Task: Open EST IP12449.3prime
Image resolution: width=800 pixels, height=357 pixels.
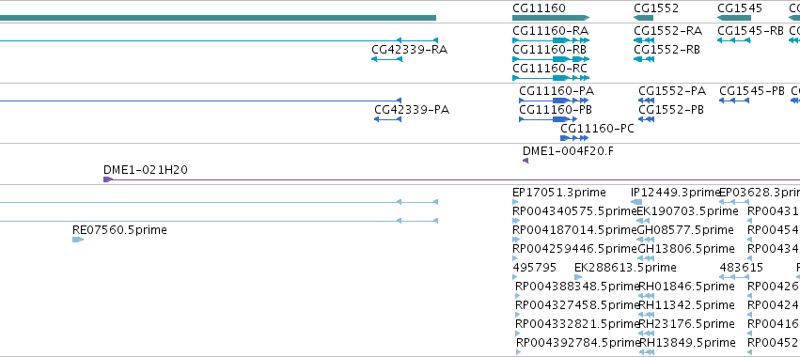Action: (x=675, y=193)
